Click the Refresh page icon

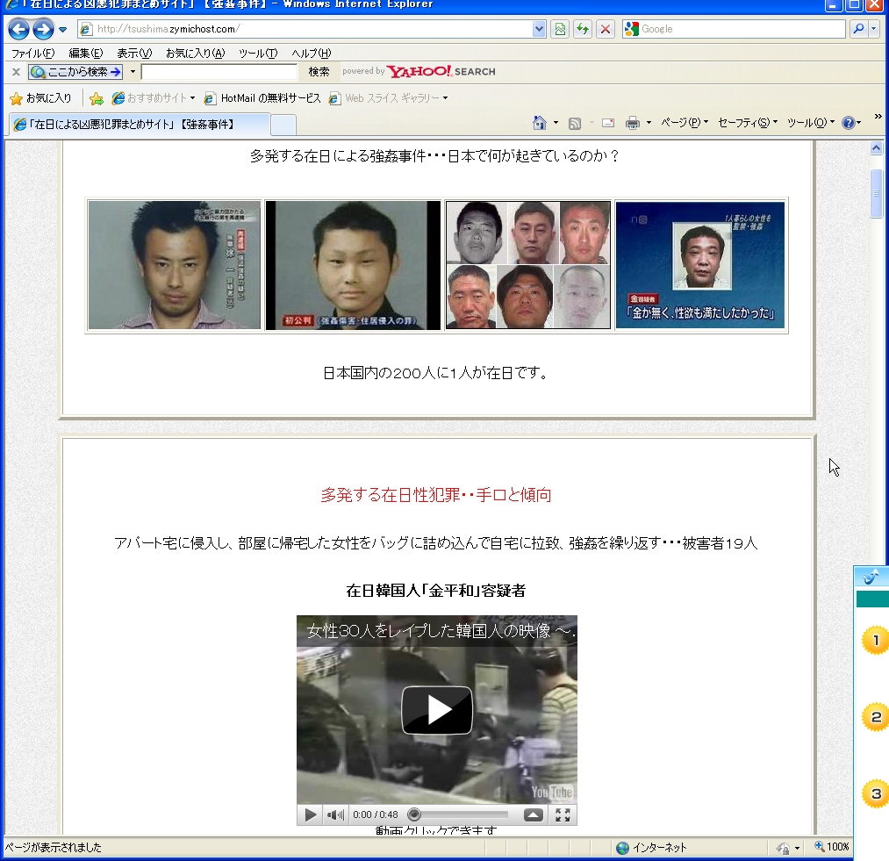(x=583, y=29)
